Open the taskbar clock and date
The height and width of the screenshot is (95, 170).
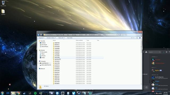[165, 93]
